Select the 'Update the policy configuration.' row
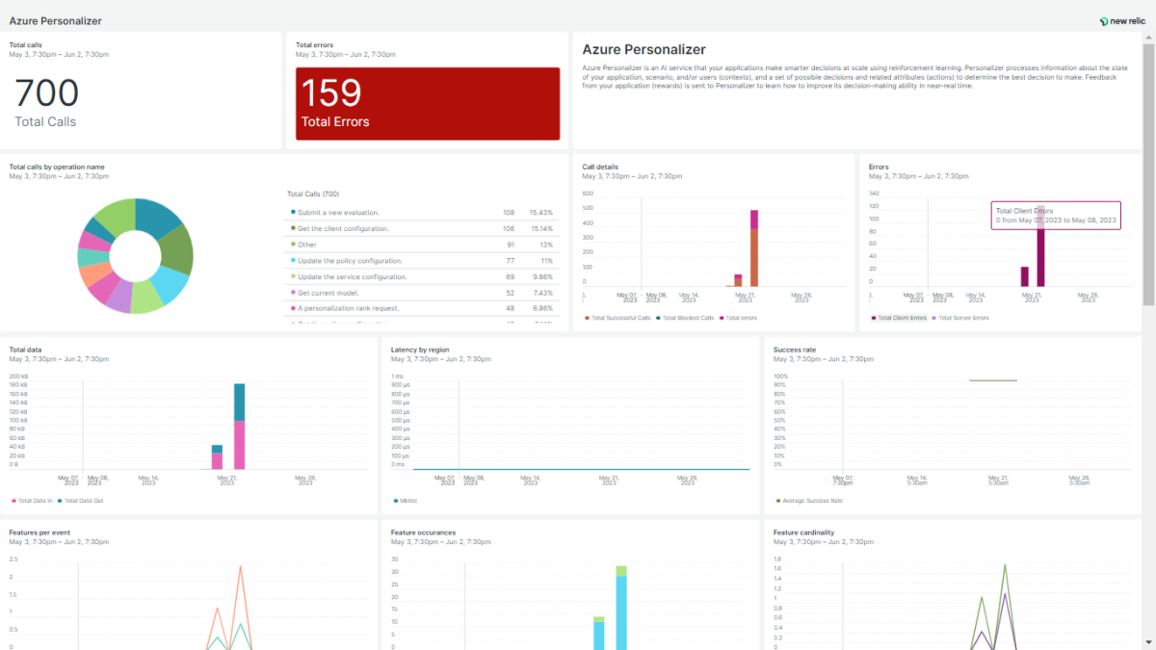The image size is (1156, 650). pyautogui.click(x=422, y=261)
